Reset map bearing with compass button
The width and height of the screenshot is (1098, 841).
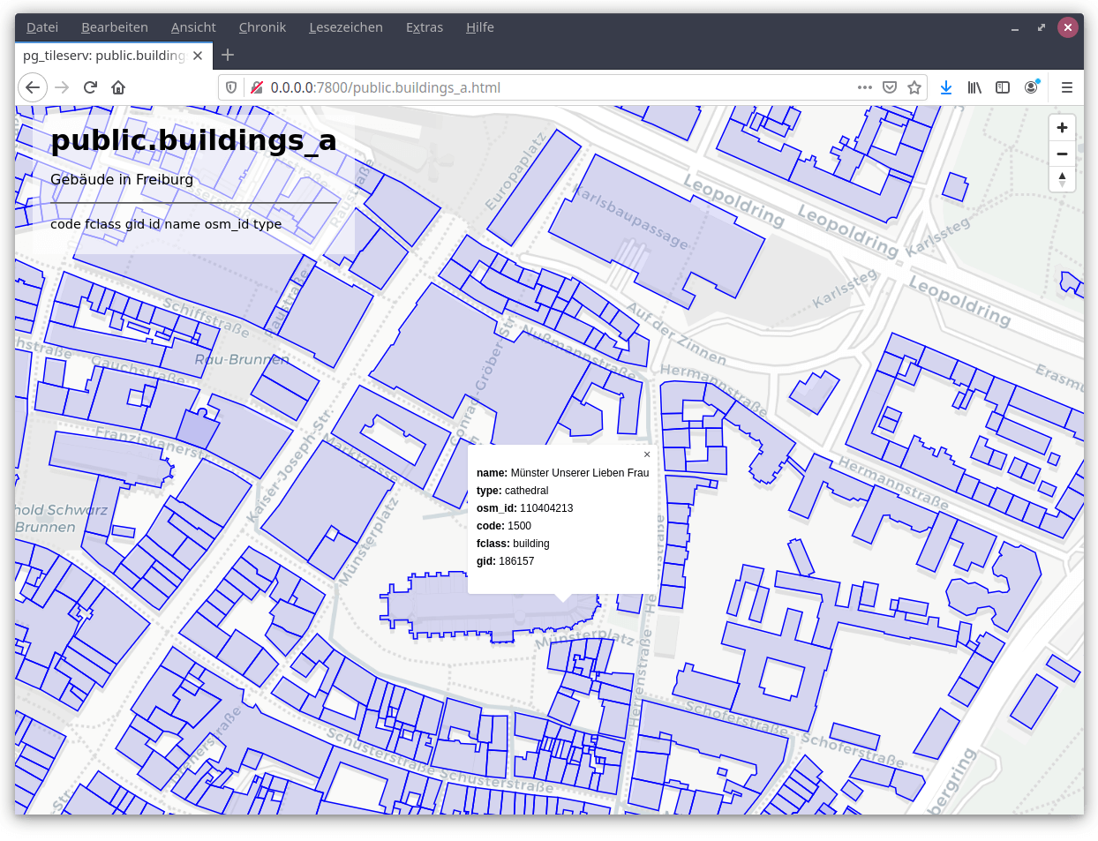coord(1062,179)
